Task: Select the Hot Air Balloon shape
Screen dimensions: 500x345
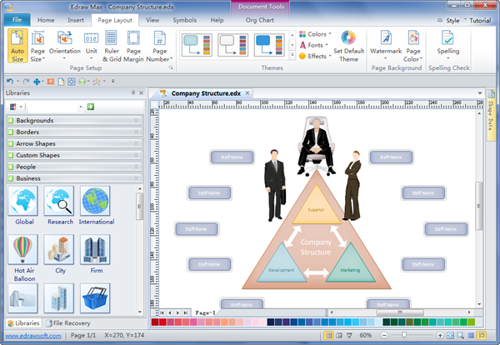Action: click(23, 250)
